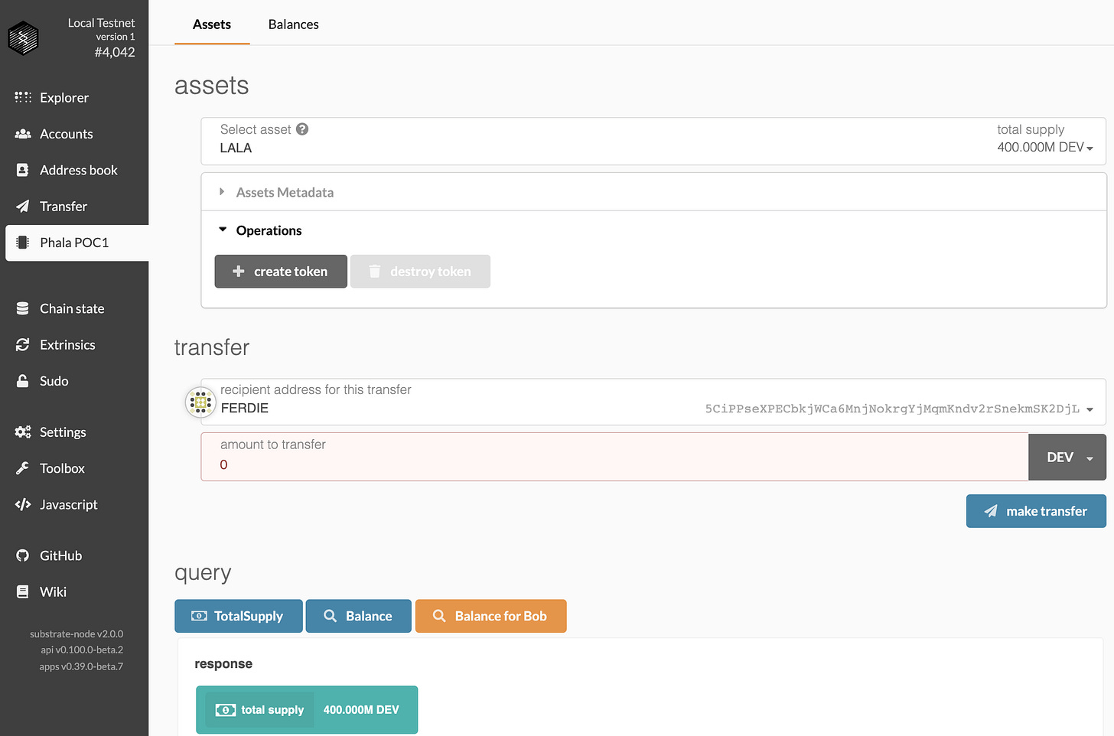The image size is (1114, 736).
Task: Switch to the Balances tab
Action: pos(294,24)
